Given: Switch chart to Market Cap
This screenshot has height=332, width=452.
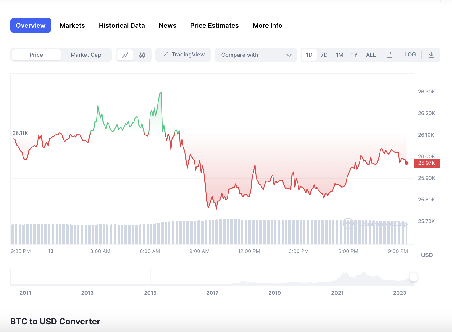Looking at the screenshot, I should pos(86,55).
